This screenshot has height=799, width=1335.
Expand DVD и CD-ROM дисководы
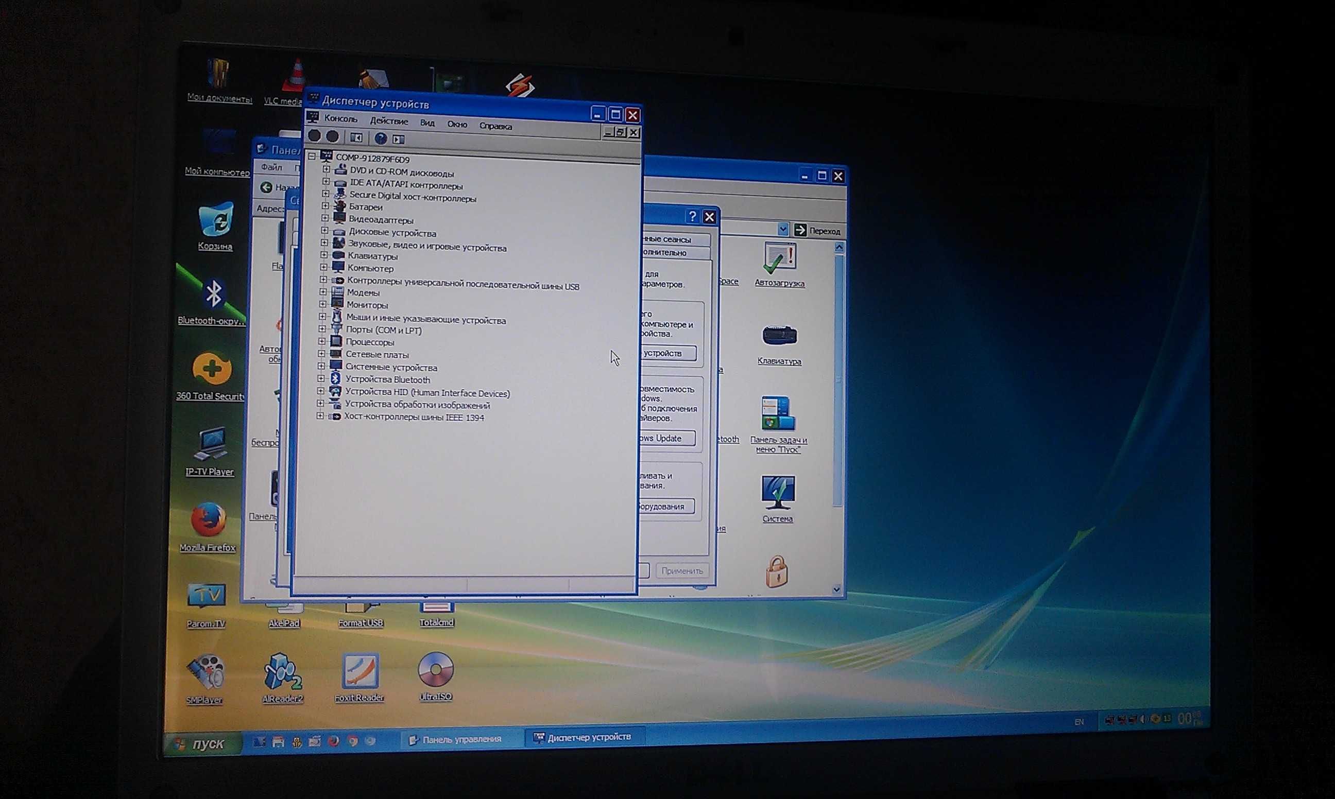[326, 169]
